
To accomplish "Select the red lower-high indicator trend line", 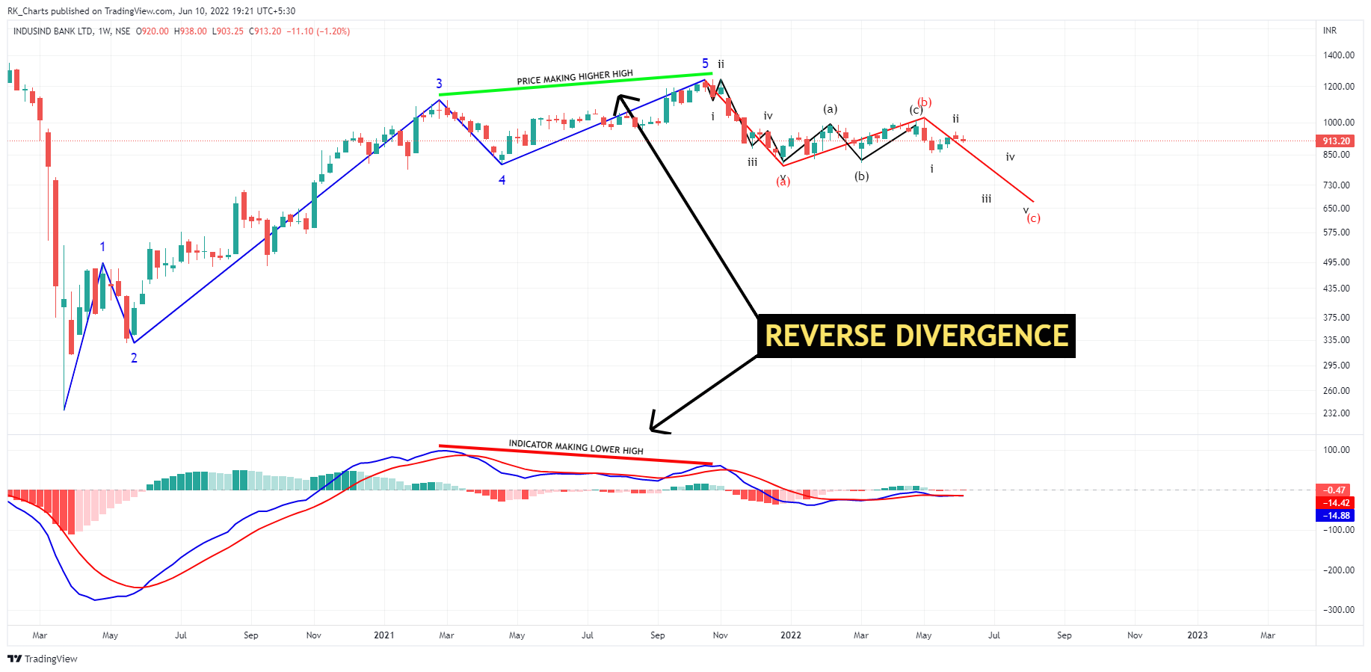I will point(576,454).
